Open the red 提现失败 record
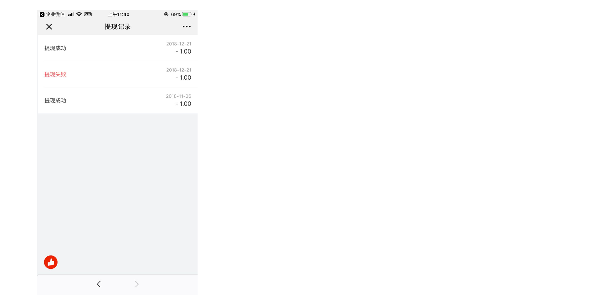Screen dimensions: 606x303 tap(118, 74)
